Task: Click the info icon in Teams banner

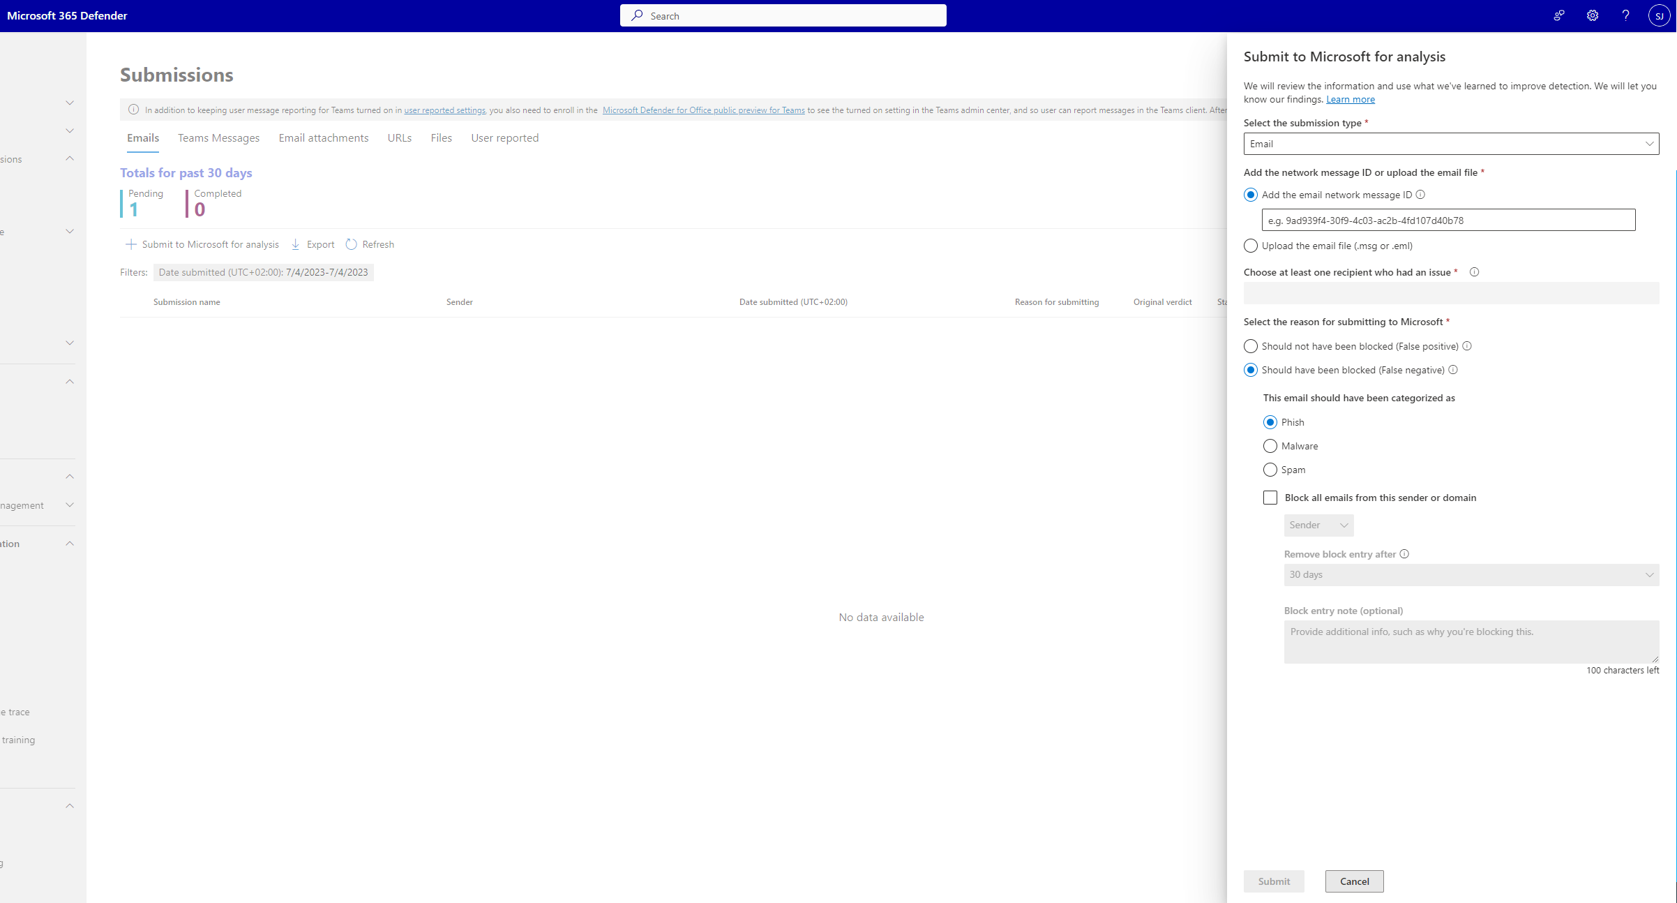Action: point(133,110)
